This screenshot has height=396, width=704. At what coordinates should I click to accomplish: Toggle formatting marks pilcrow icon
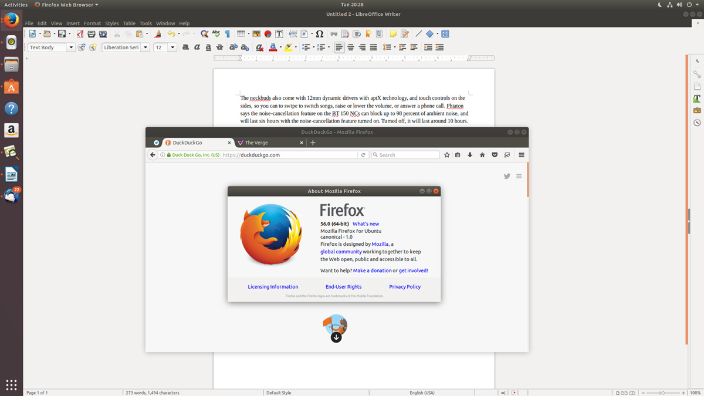point(228,34)
